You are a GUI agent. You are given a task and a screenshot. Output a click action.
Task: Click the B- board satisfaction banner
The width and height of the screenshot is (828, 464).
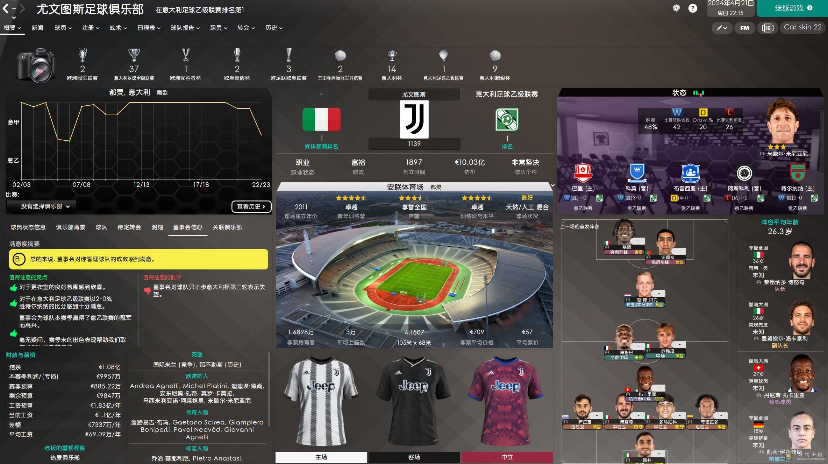[x=138, y=259]
